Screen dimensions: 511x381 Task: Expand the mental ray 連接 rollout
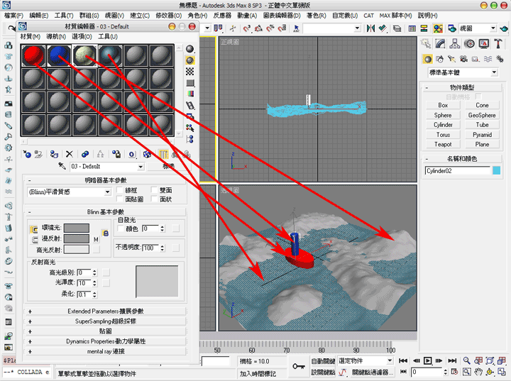click(x=106, y=351)
